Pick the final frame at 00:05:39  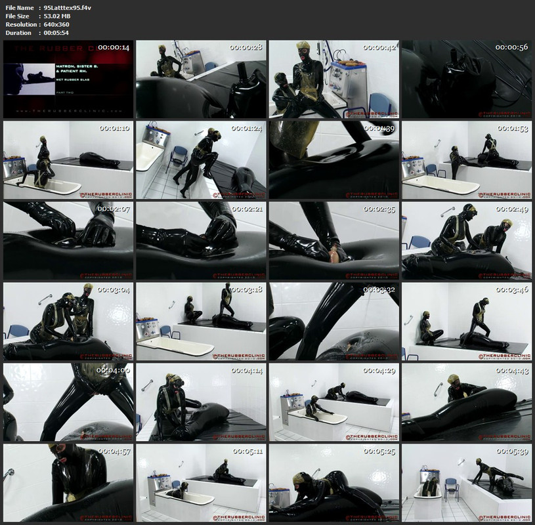pyautogui.click(x=467, y=483)
